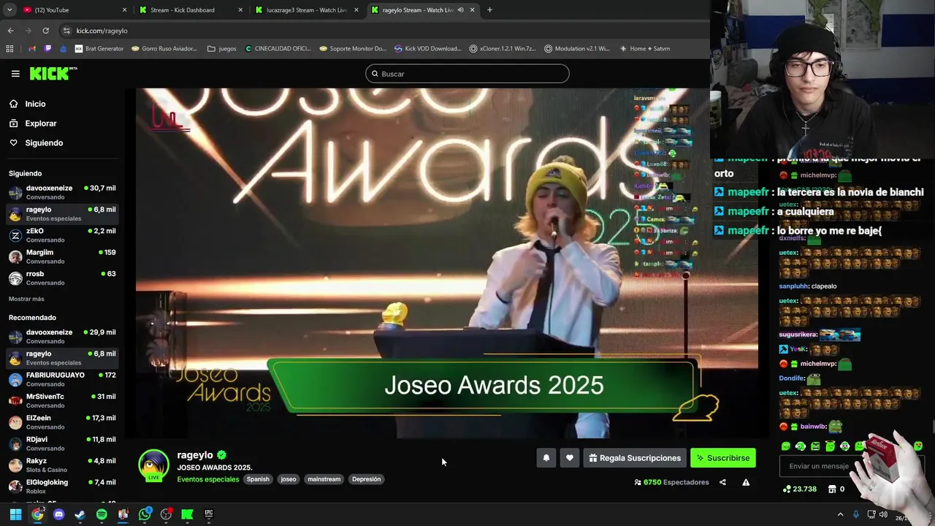The width and height of the screenshot is (935, 526).
Task: Expand Mostrar más under Siguiendo
Action: coord(26,299)
